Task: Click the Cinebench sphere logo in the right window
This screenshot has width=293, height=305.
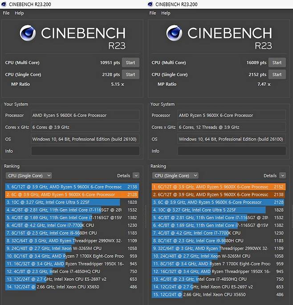Action: tap(175, 33)
